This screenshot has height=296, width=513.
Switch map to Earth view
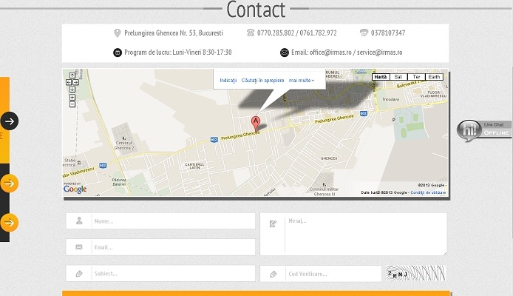point(434,77)
